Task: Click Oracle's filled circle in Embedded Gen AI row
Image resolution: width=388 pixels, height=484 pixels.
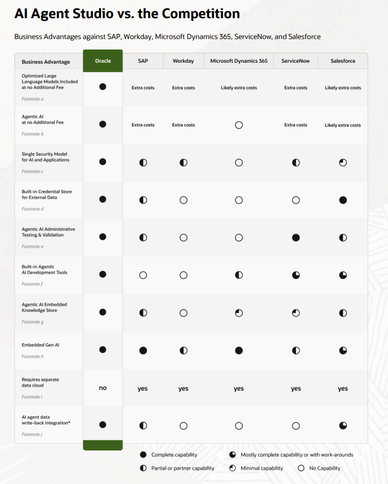Action: point(103,349)
